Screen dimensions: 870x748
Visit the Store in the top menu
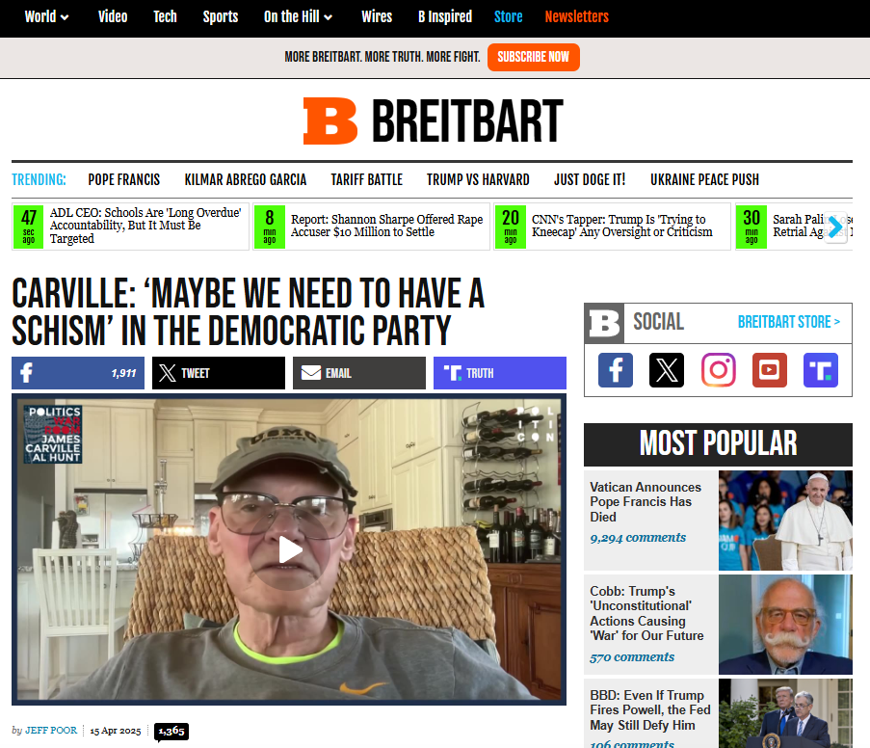[509, 16]
